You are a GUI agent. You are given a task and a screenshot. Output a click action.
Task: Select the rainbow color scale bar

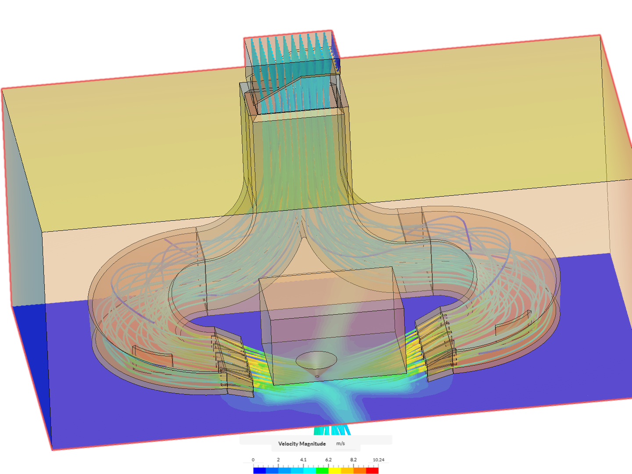tap(316, 470)
